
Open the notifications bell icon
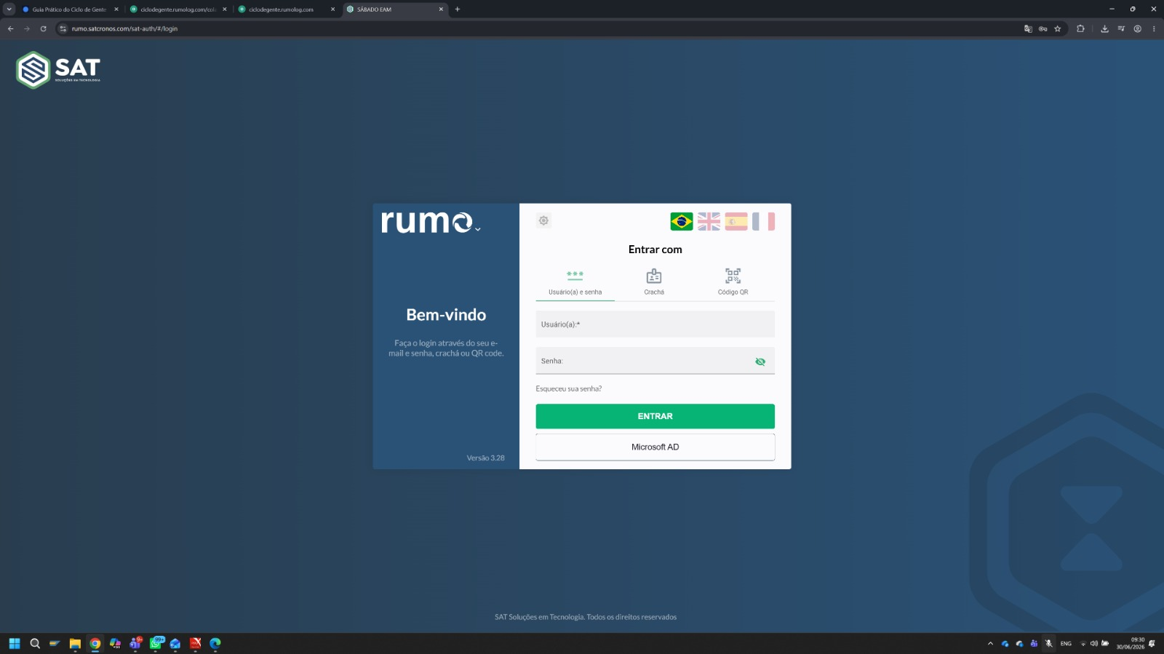point(1152,644)
